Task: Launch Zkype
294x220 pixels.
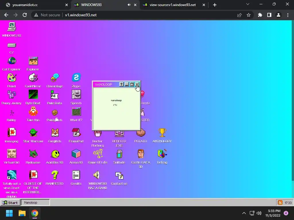Action: [x=76, y=78]
